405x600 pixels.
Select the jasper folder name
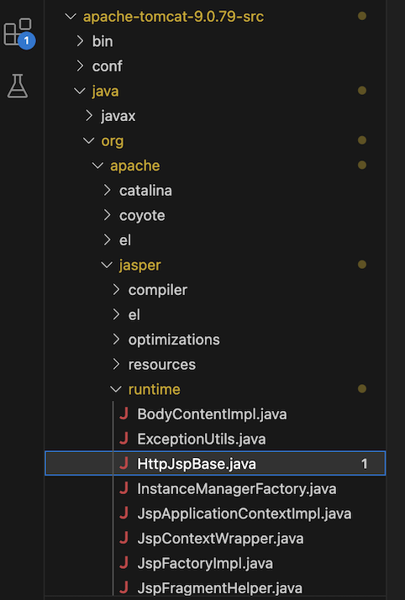point(140,266)
